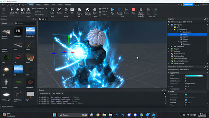This screenshot has height=118, width=209.
Task: Expand the Core item in Explorer
Action: click(178, 42)
